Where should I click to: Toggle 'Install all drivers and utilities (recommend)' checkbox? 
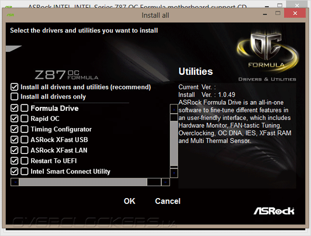pyautogui.click(x=15, y=87)
